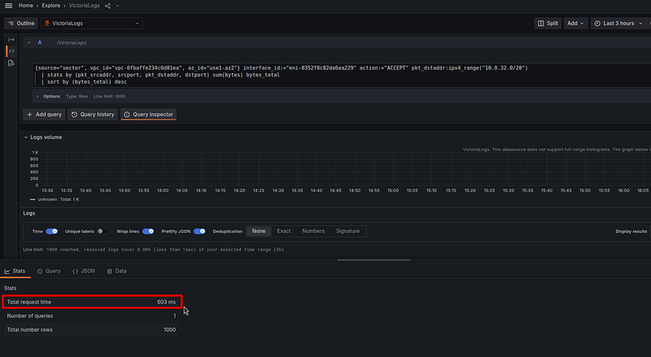Select Numbers deduplication option
Screen dimensions: 651x357
[313, 231]
